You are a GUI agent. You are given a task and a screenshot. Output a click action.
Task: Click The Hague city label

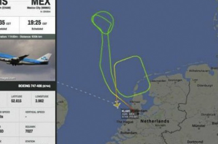[x=125, y=122]
